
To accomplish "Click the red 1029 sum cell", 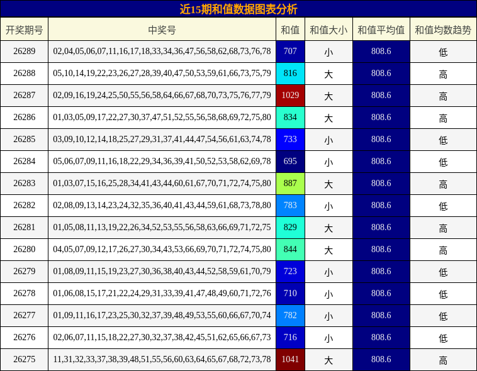I will coord(290,96).
